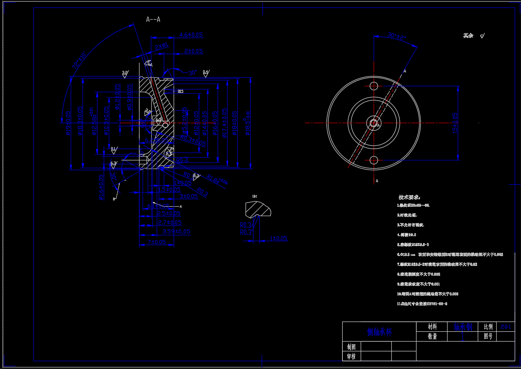The image size is (521, 369).
Task: Select the 72°±10' angular dimension
Action: [79, 60]
